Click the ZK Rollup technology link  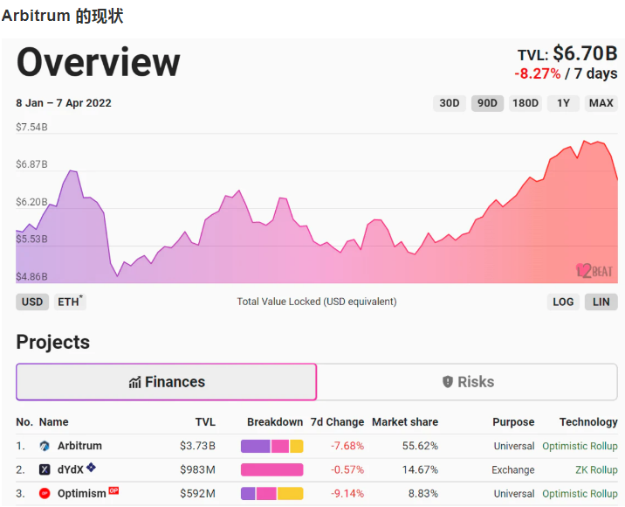596,470
